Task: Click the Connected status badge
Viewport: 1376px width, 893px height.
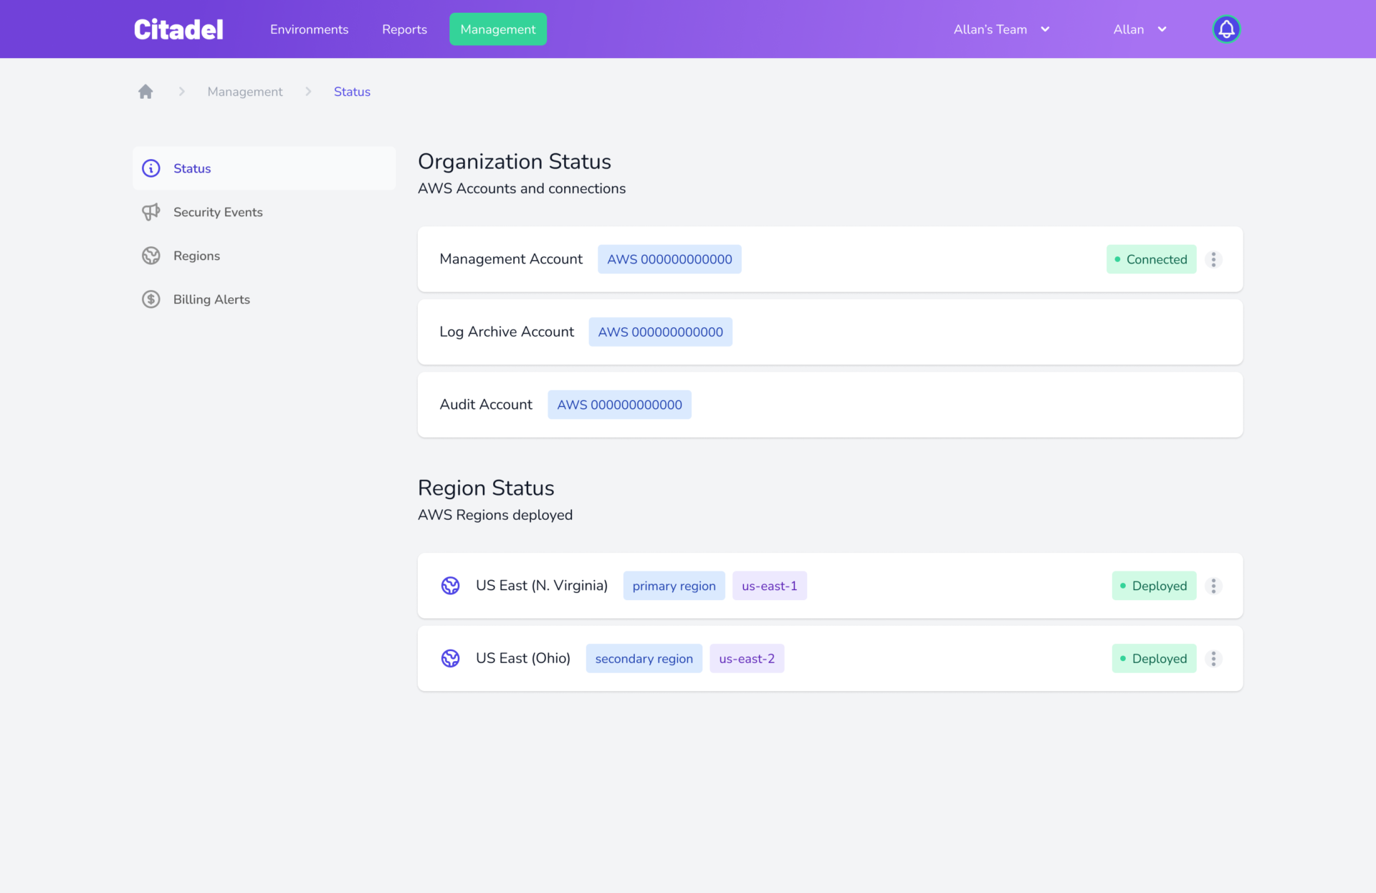Action: (x=1151, y=259)
